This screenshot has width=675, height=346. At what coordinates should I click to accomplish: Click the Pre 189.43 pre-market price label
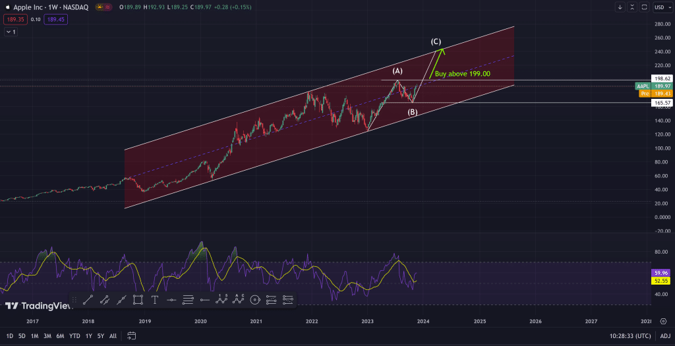point(656,94)
